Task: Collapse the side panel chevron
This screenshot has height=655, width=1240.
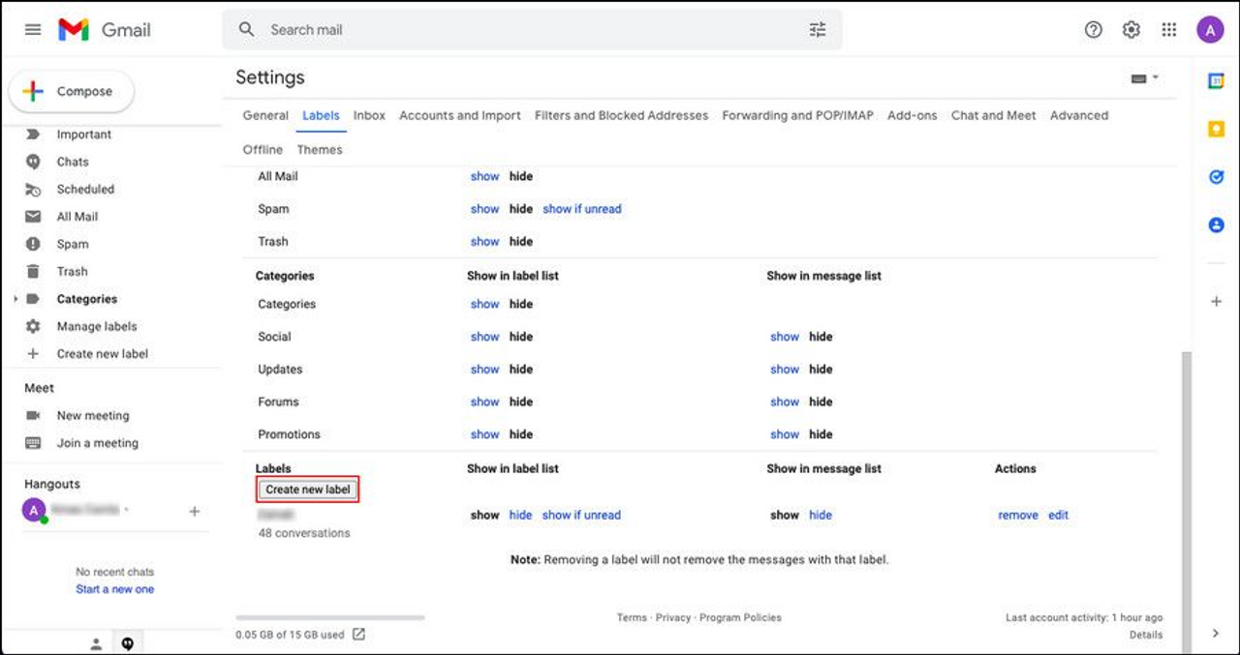Action: (x=1216, y=634)
